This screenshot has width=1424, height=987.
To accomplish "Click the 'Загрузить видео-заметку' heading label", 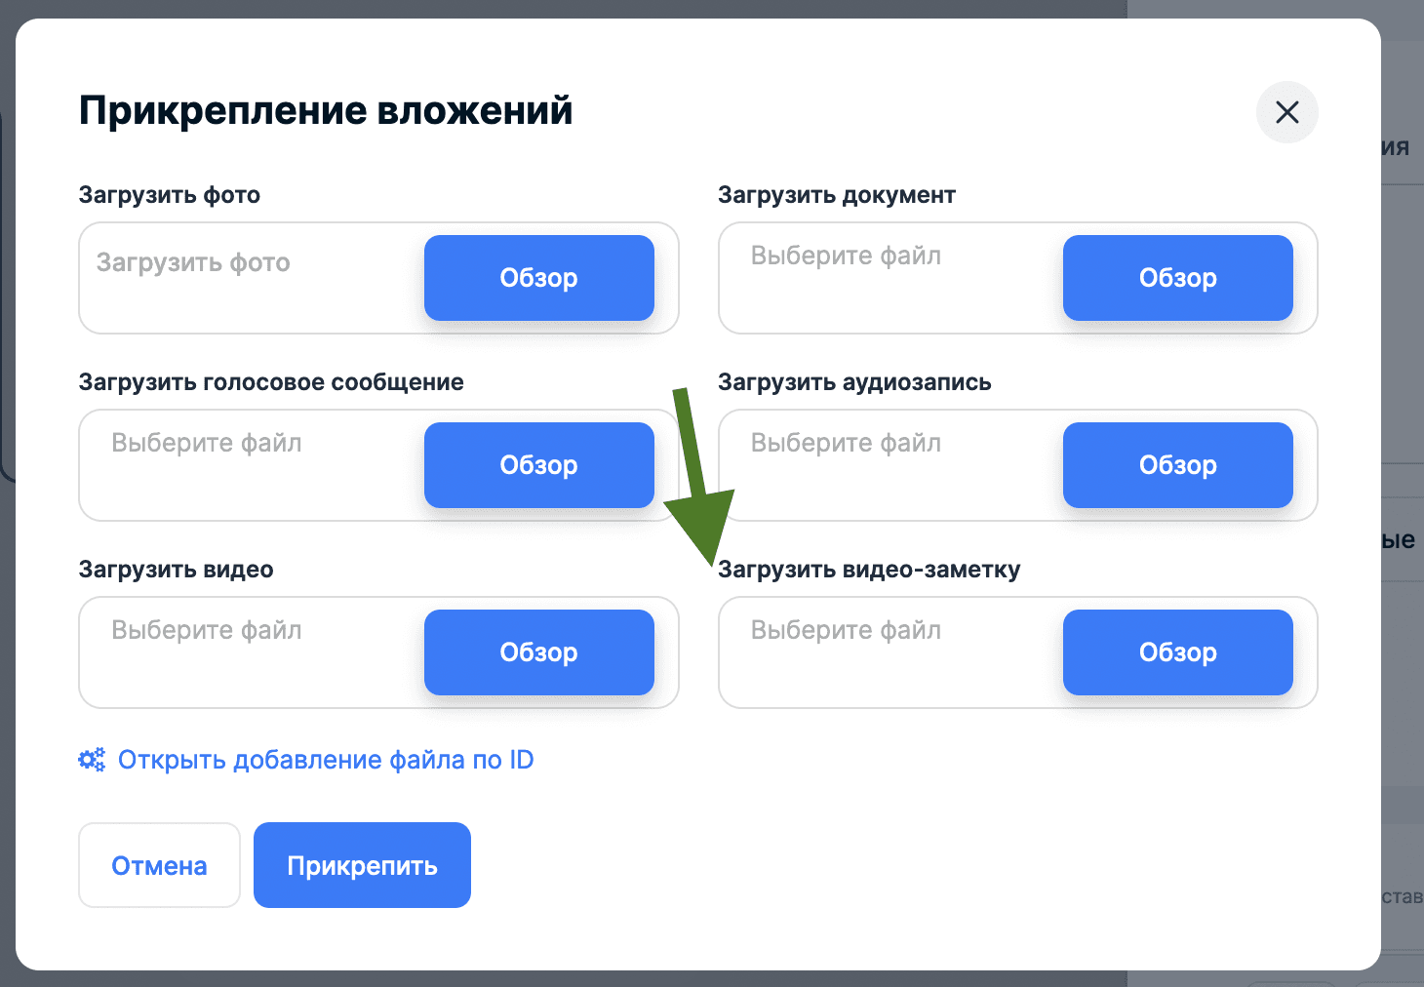I will [869, 570].
